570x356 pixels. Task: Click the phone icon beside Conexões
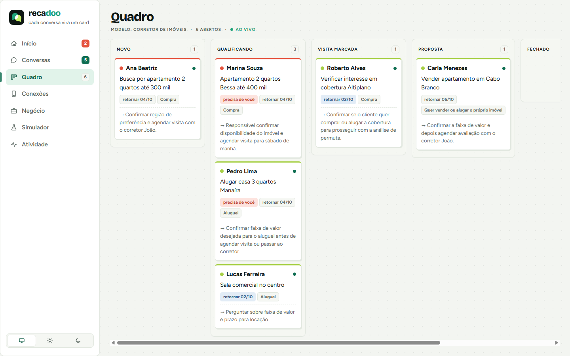14,94
